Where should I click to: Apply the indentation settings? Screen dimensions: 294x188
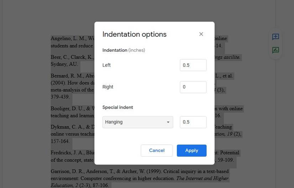tap(191, 151)
